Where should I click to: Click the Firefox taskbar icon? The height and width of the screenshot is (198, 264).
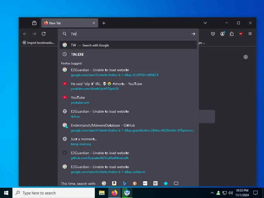114,193
